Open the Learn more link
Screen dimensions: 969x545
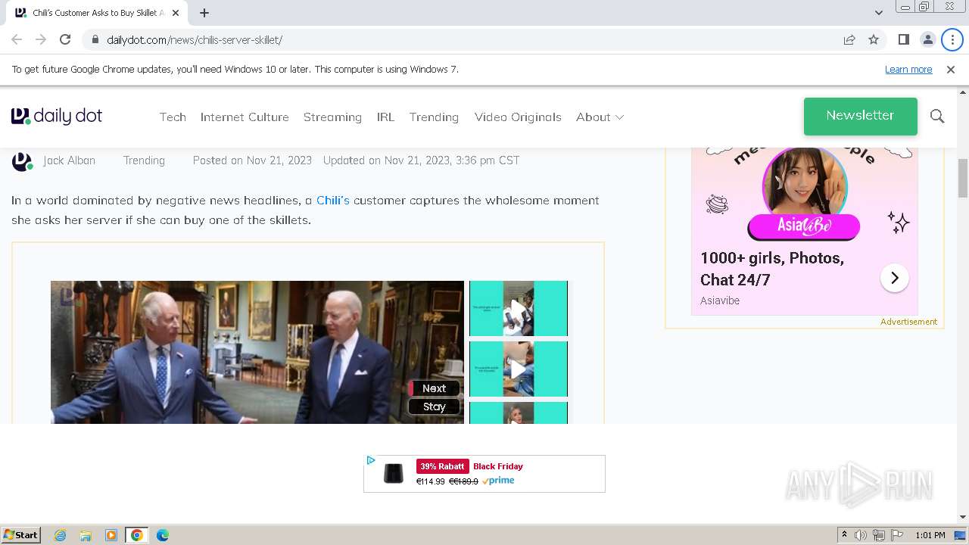point(908,69)
